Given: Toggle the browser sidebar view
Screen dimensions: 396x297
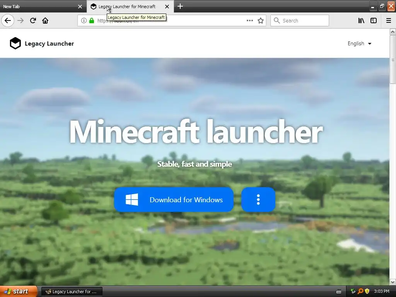Looking at the screenshot, I should pos(374,20).
